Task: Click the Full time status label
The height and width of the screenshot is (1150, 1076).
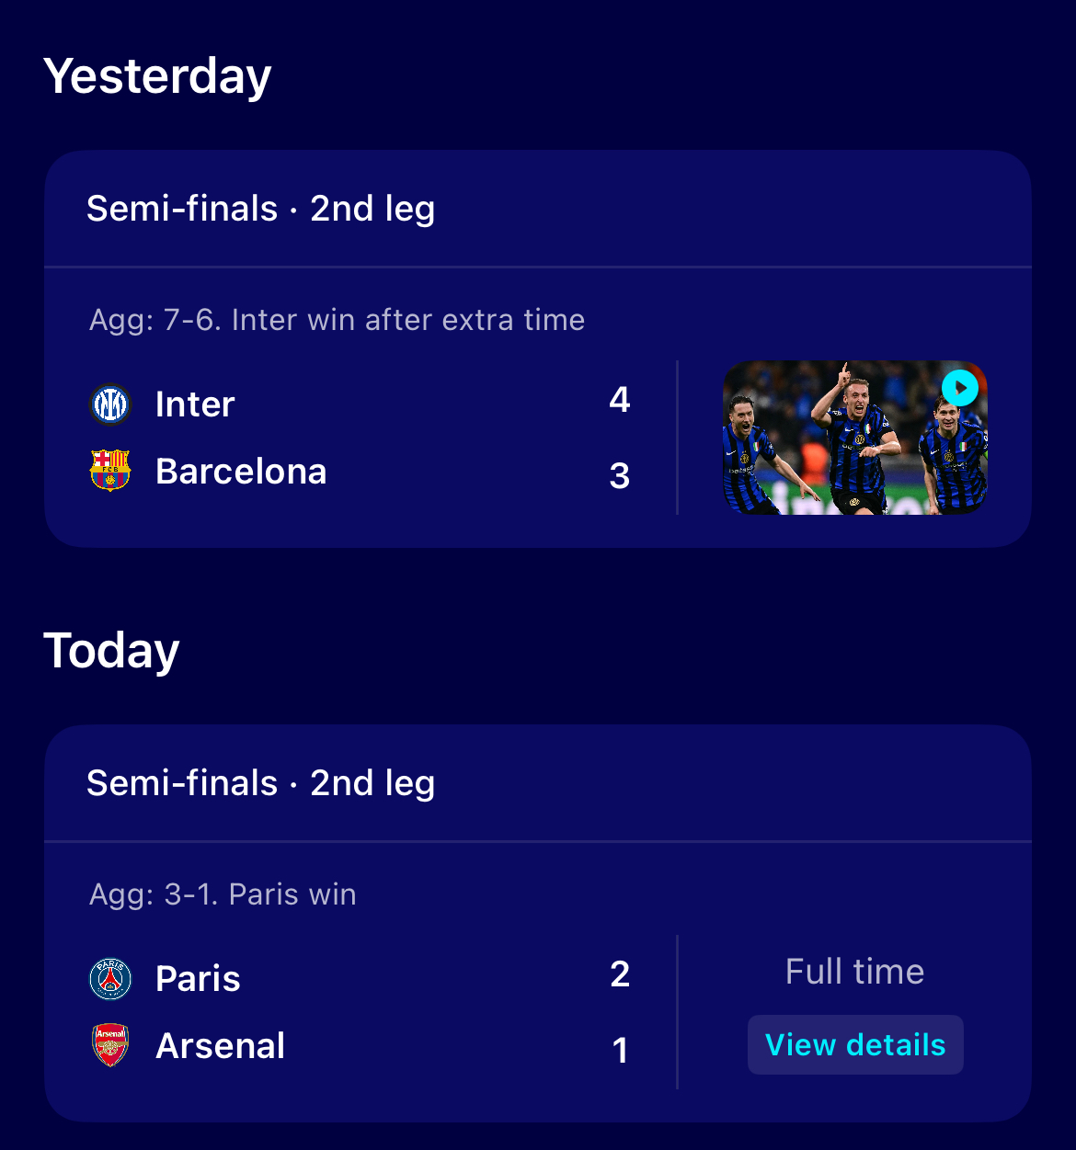Action: coord(855,972)
